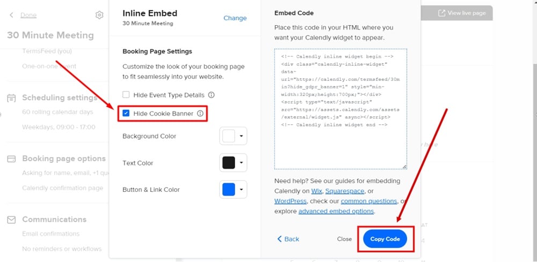Open Communications section
The height and width of the screenshot is (262, 537).
pyautogui.click(x=54, y=219)
